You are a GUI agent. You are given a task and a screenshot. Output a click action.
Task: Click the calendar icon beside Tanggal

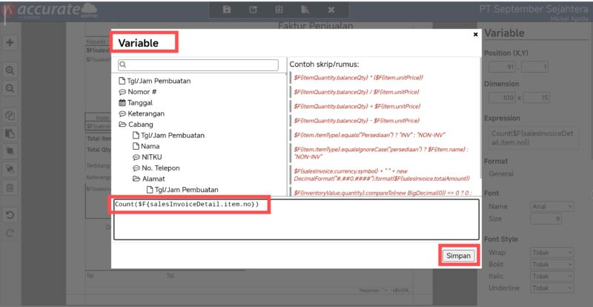pos(122,103)
